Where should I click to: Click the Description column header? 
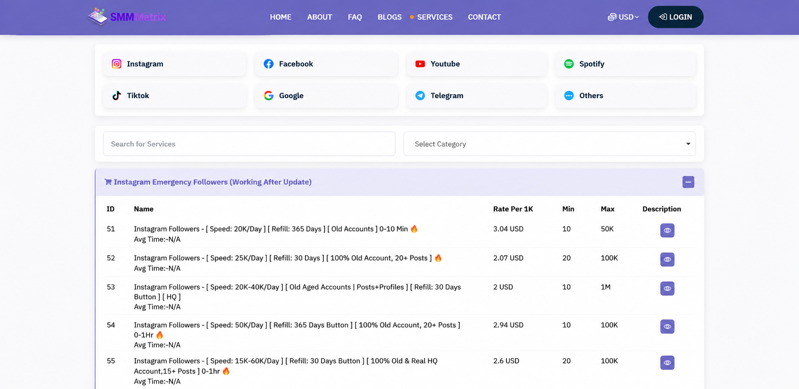(x=662, y=209)
